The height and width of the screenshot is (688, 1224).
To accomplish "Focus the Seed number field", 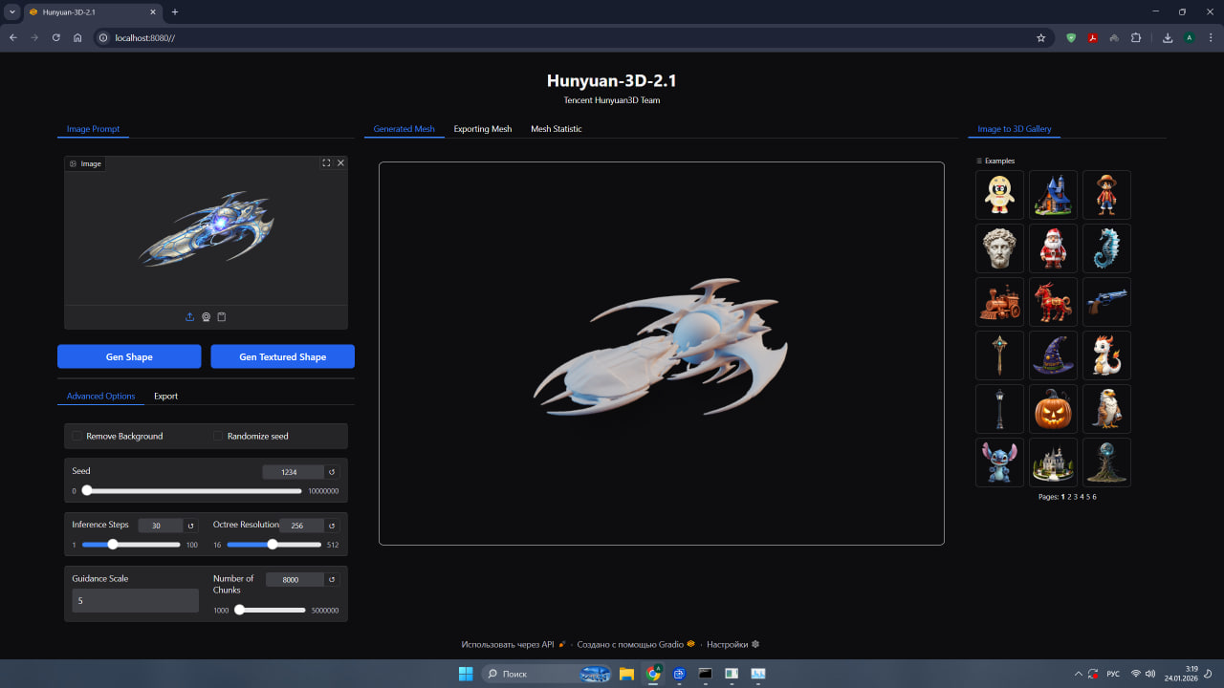I will (293, 472).
